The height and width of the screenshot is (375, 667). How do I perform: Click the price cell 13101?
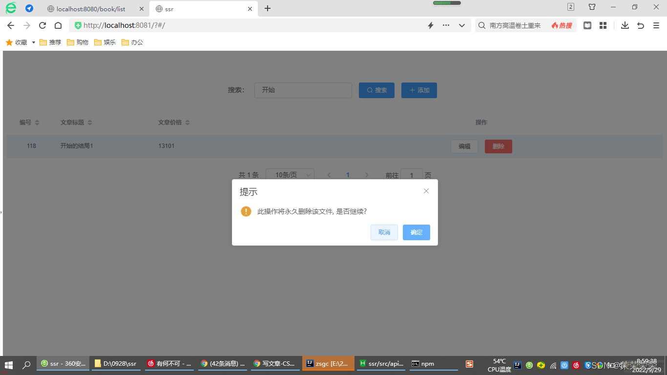167,146
